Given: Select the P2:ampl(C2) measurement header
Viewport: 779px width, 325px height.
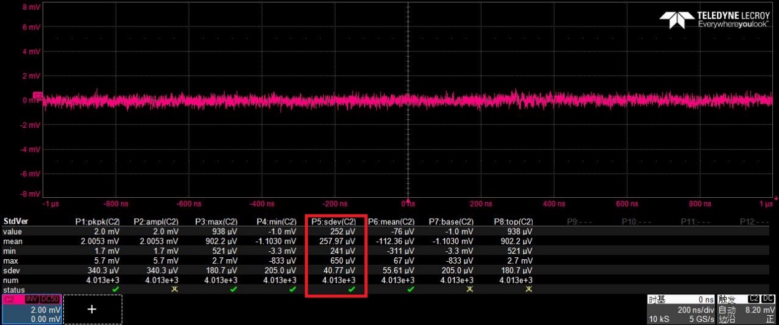Looking at the screenshot, I should (157, 222).
